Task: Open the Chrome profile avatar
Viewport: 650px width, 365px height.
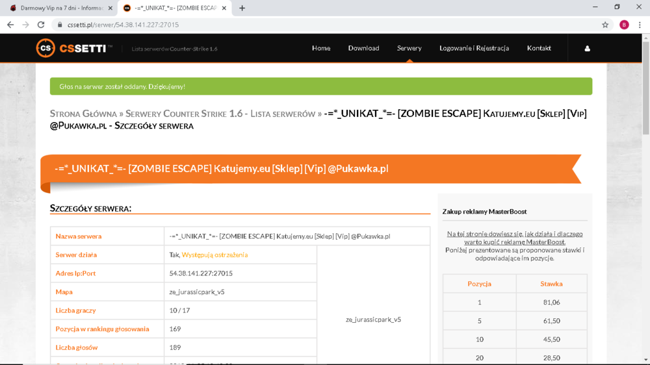Action: coord(624,25)
